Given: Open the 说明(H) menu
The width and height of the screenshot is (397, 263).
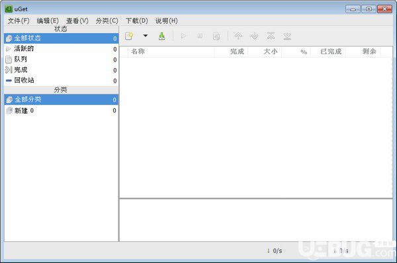Looking at the screenshot, I should pos(166,20).
